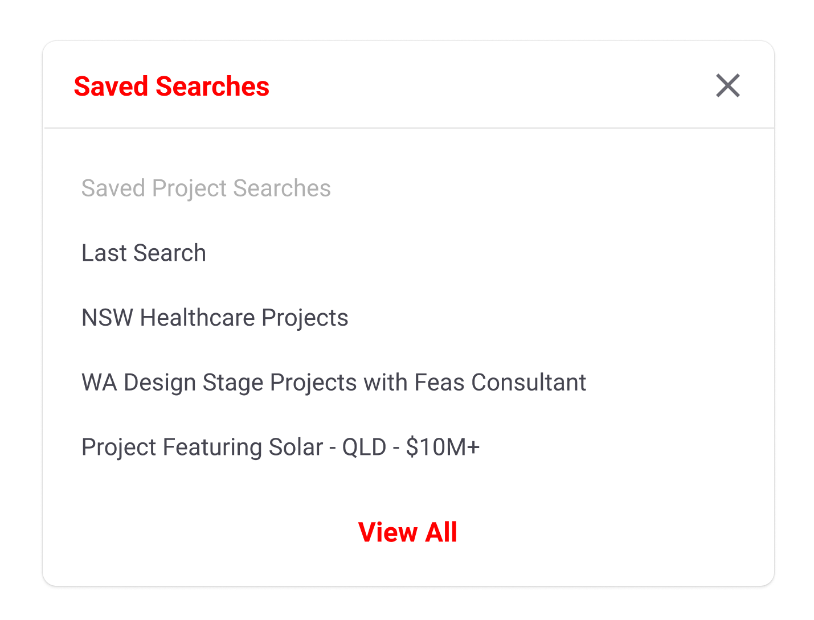Screen dimensions: 814x620
Task: Select the Last Search list item
Action: (144, 253)
